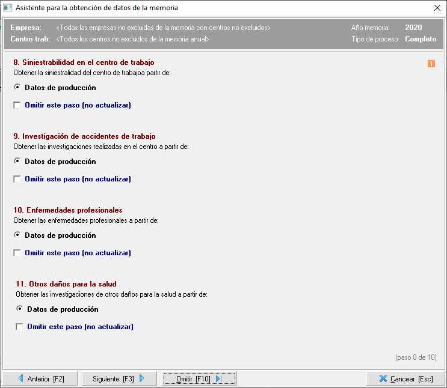Screen dimensions: 447x388
Task: Advance using the Siguiente right arrow
Action: tap(142, 378)
